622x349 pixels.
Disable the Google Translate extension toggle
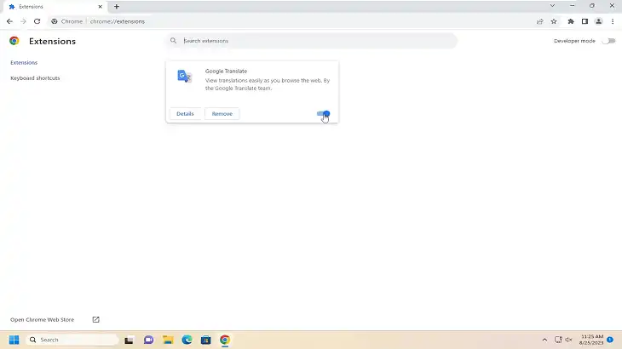coord(323,114)
